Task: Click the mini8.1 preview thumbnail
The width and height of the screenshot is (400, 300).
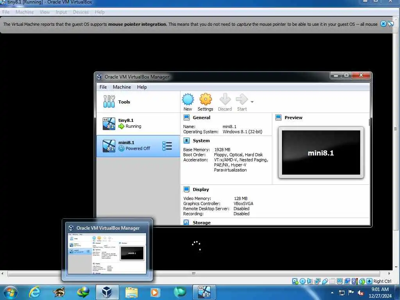Action: click(321, 153)
